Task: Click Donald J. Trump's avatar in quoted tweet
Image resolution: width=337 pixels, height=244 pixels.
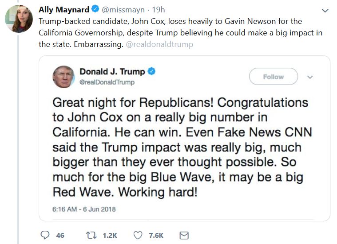Action: coord(63,77)
